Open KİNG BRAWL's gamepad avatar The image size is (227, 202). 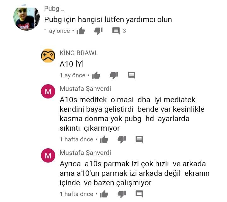[48, 56]
